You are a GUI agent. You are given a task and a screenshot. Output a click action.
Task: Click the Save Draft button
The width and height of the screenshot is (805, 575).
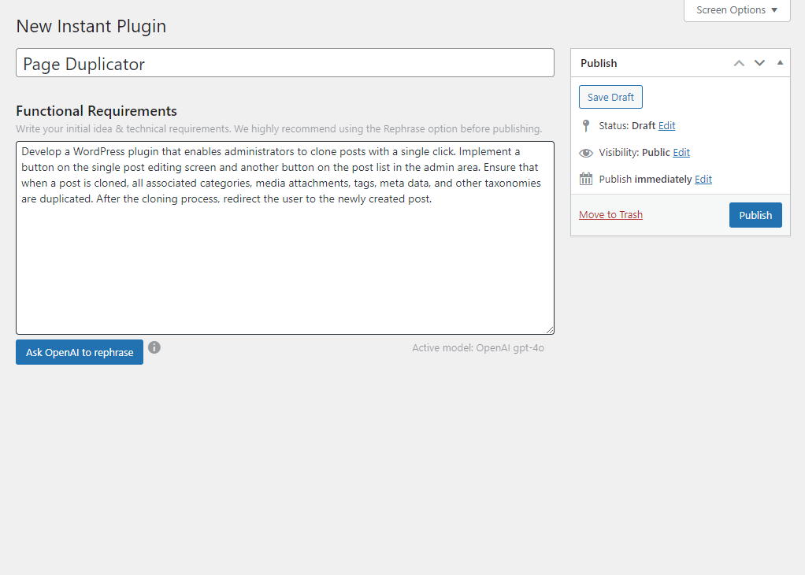pos(610,97)
